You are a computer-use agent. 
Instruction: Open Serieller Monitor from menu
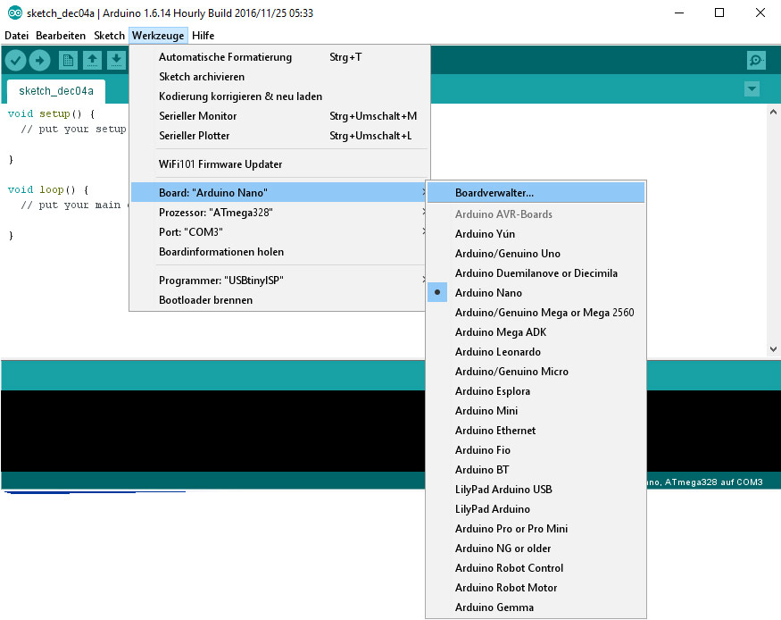pyautogui.click(x=278, y=116)
